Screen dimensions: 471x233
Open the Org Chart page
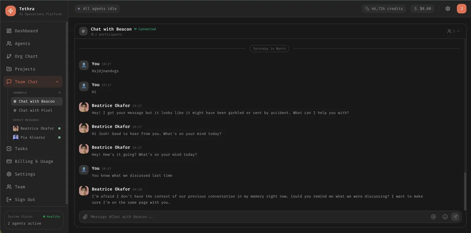point(33,56)
